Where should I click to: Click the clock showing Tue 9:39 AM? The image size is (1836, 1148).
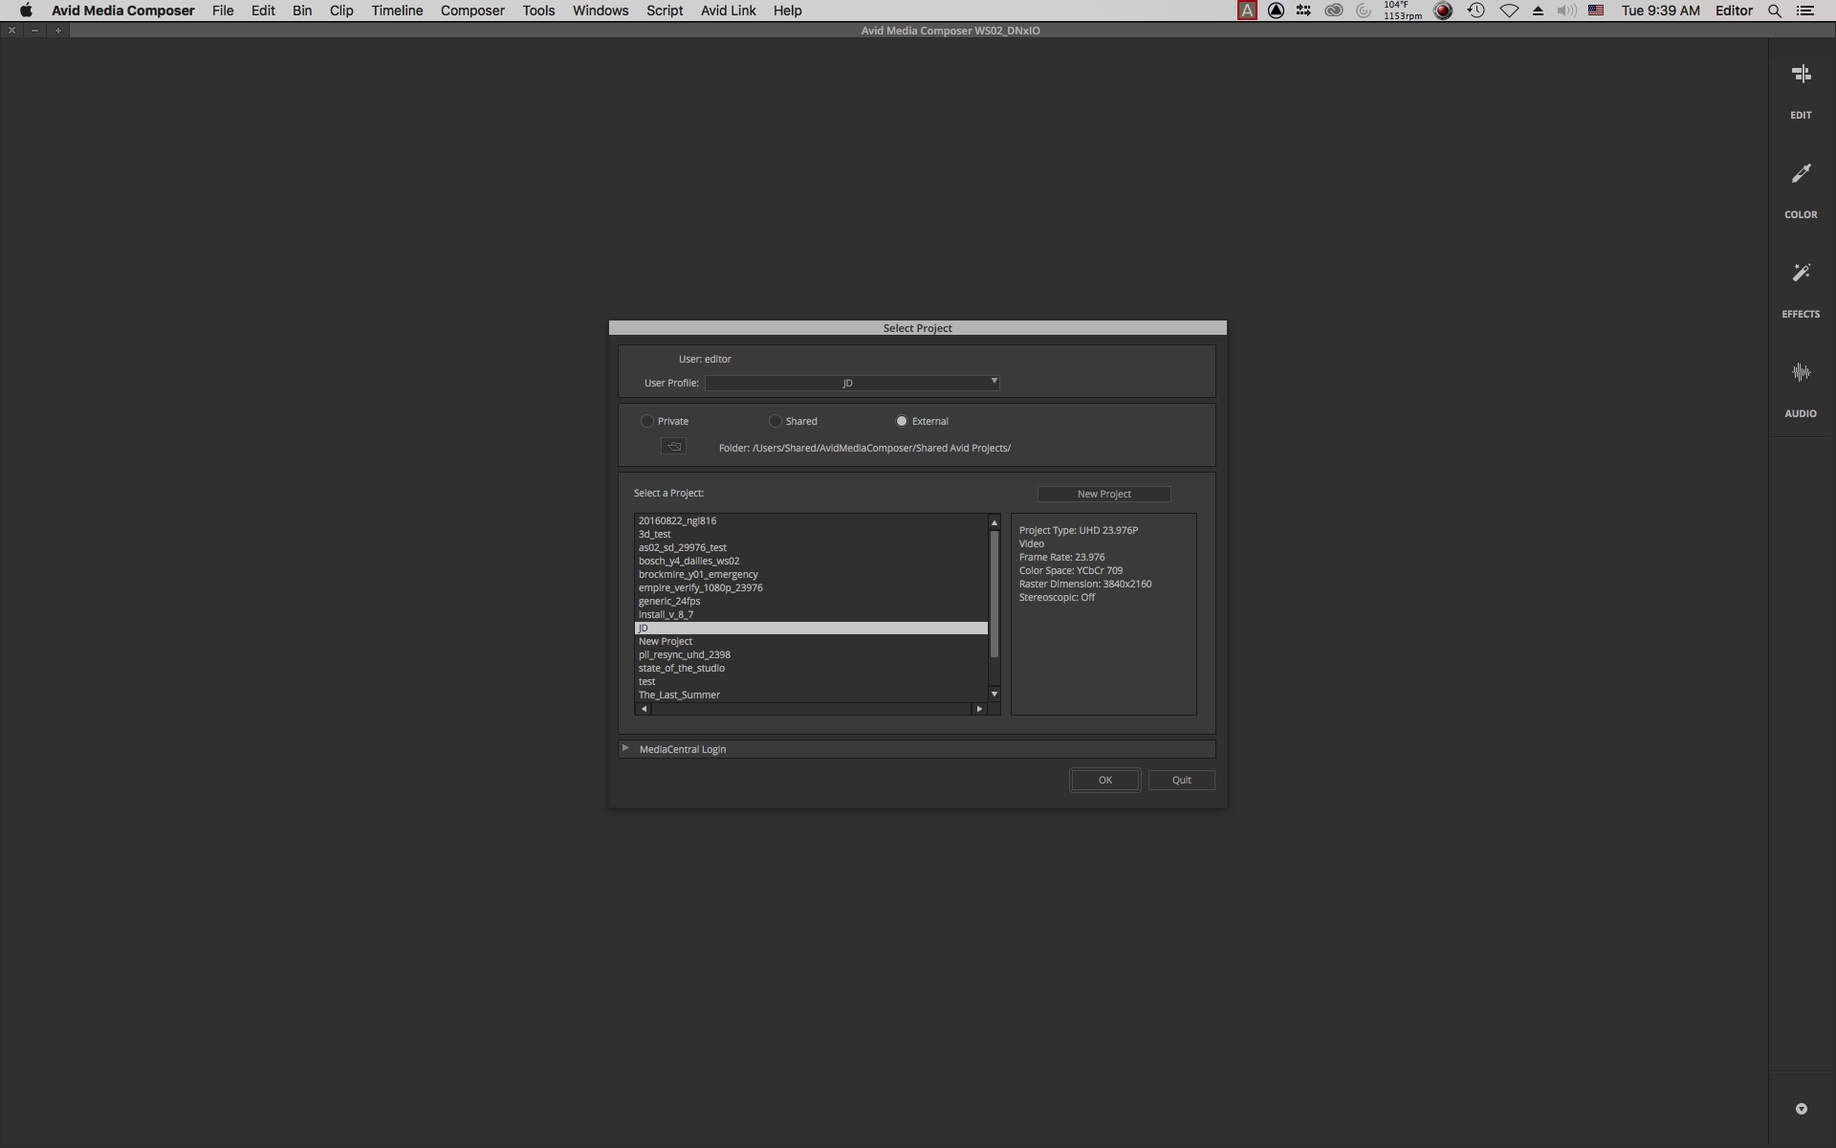1660,11
